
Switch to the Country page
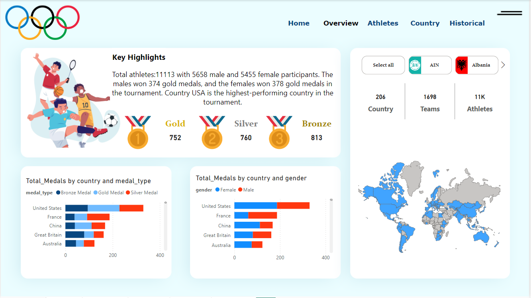coord(425,23)
